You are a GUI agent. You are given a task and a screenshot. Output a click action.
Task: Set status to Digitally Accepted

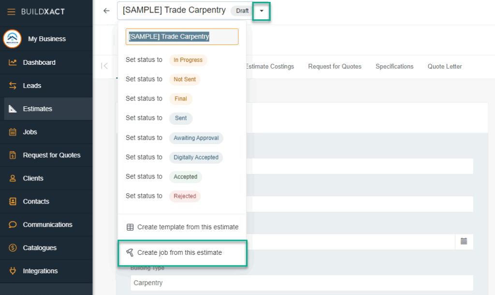[x=196, y=157]
